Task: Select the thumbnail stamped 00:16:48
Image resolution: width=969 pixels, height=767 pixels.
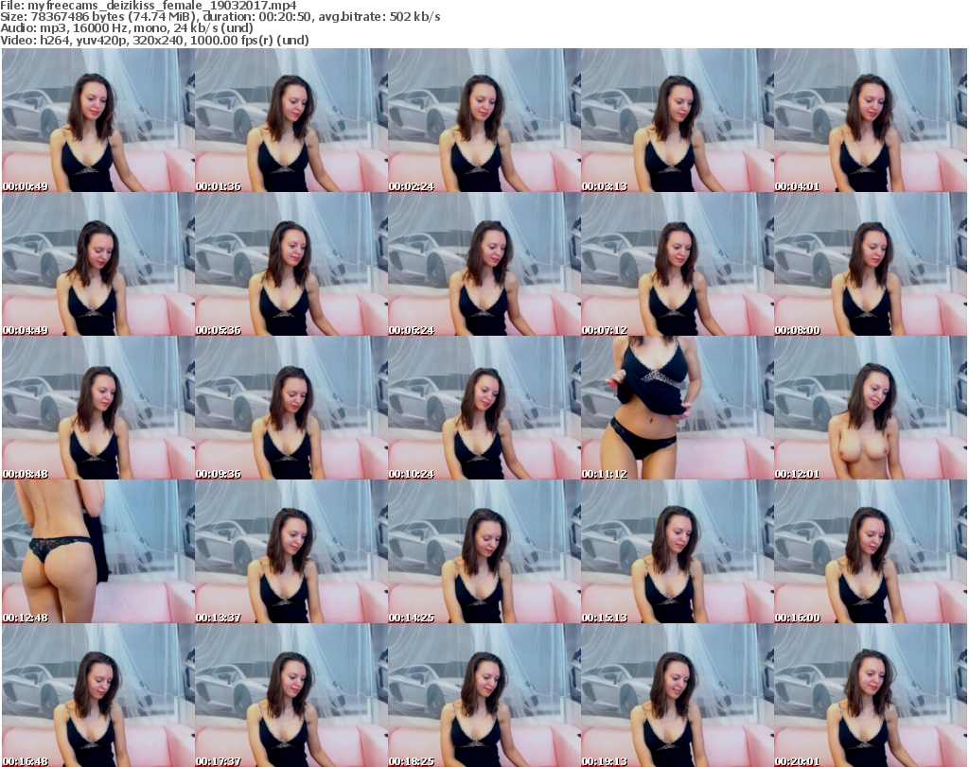Action: (98, 695)
